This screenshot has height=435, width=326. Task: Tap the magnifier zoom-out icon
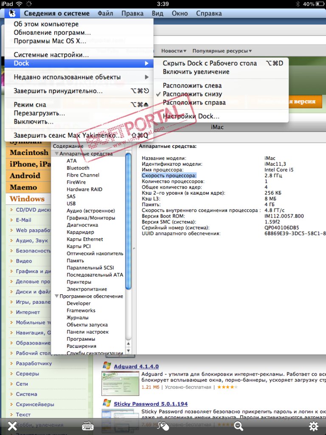point(239,426)
